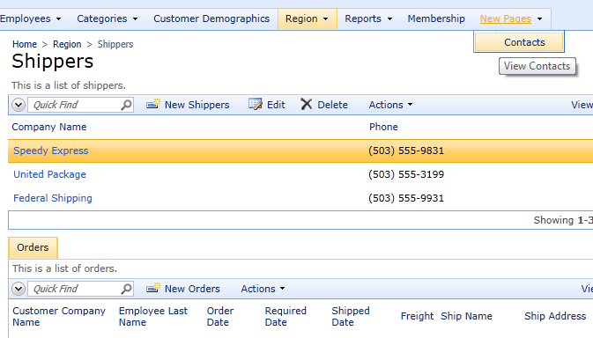Expand the Orders Quick Find circular chevron
This screenshot has width=593, height=338.
point(19,289)
